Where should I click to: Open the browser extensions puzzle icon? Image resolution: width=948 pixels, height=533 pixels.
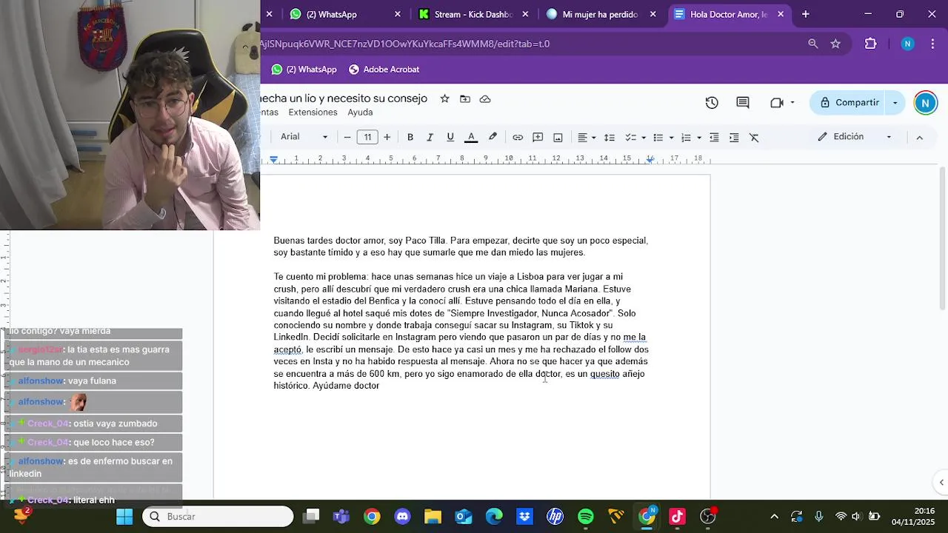[870, 44]
